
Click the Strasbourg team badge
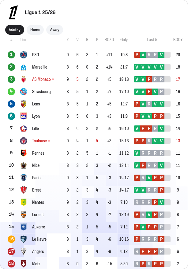tap(24, 92)
